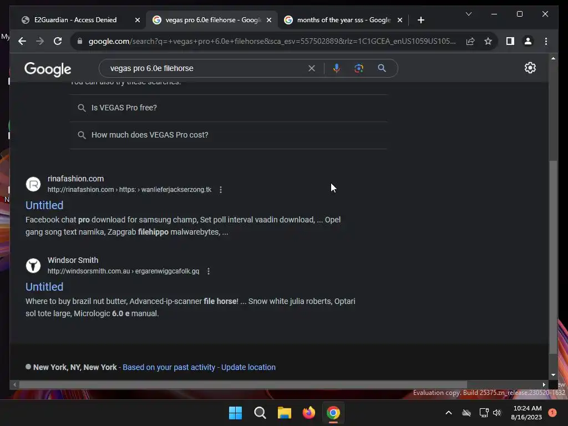Image resolution: width=568 pixels, height=426 pixels.
Task: Switch to months of the year tab
Action: [343, 20]
